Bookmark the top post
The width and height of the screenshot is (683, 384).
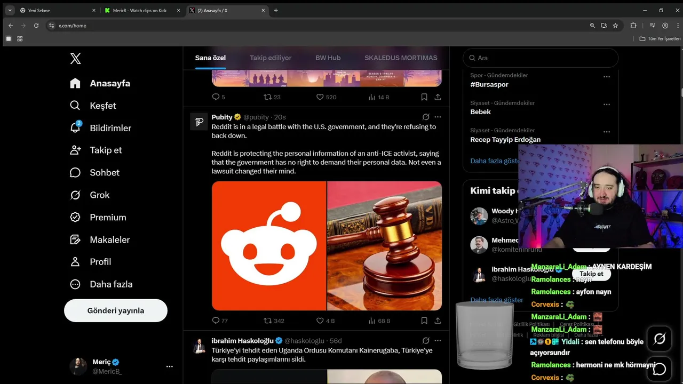point(424,97)
